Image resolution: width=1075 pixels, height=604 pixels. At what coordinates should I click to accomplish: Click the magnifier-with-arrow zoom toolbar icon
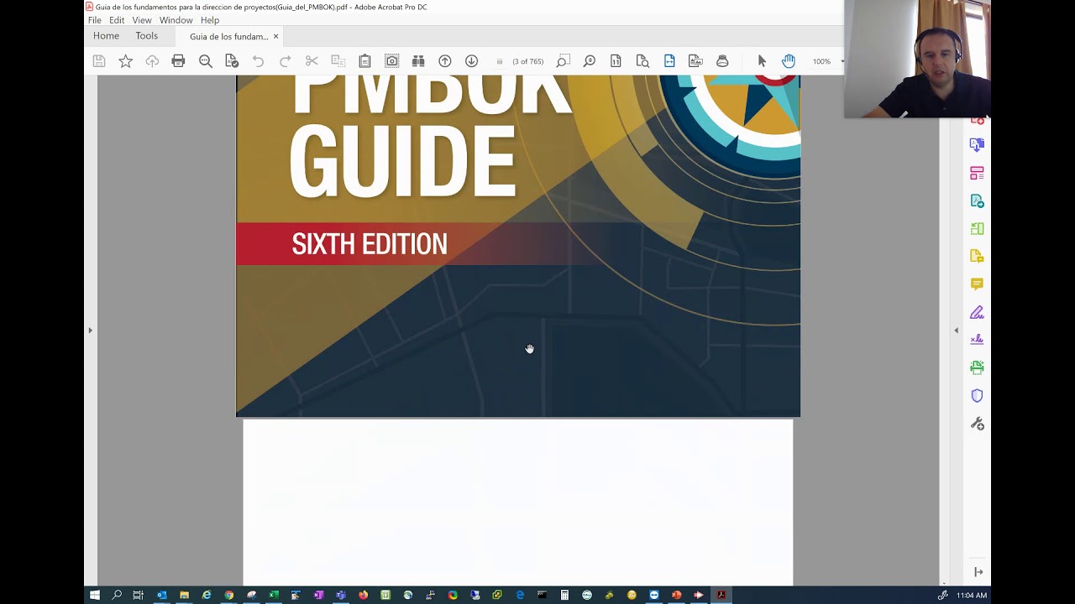click(x=590, y=61)
